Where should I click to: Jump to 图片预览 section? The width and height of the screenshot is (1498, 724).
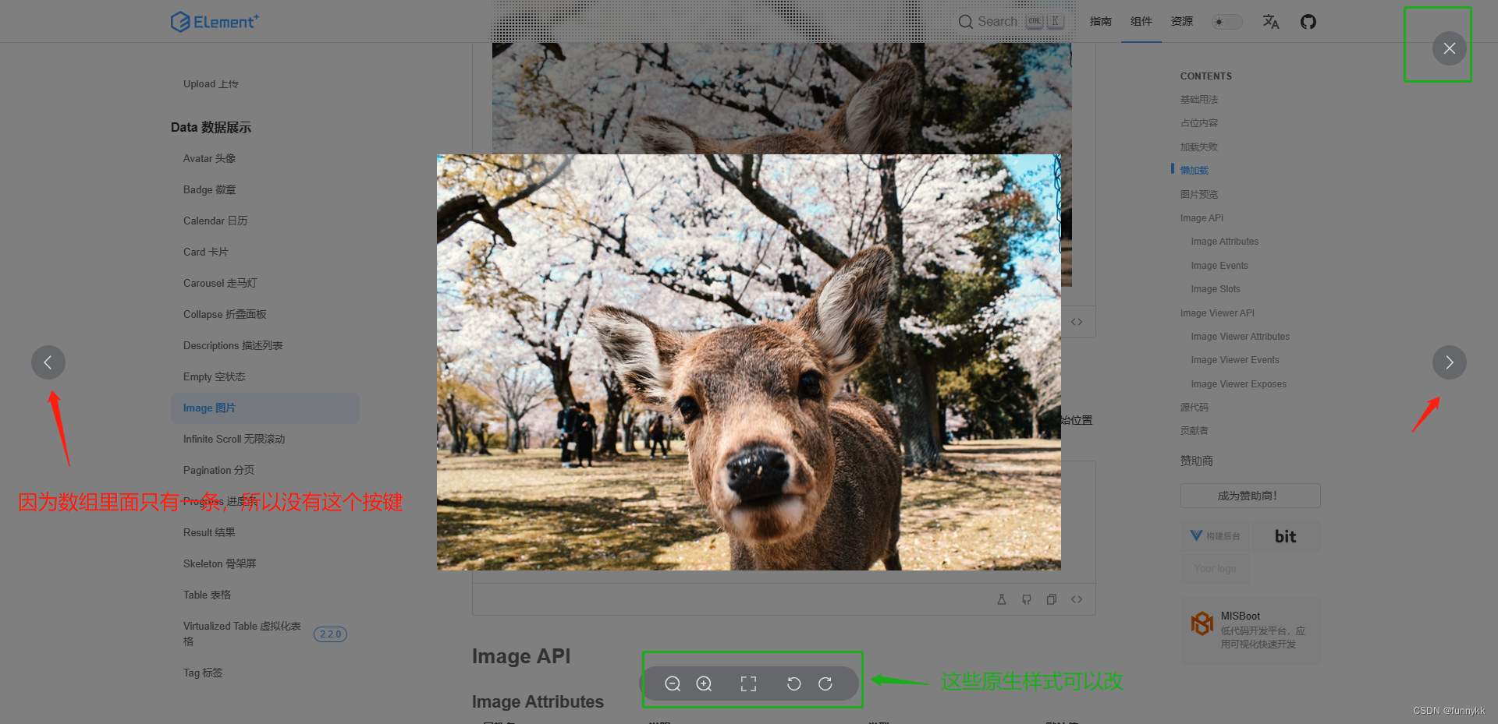point(1198,195)
